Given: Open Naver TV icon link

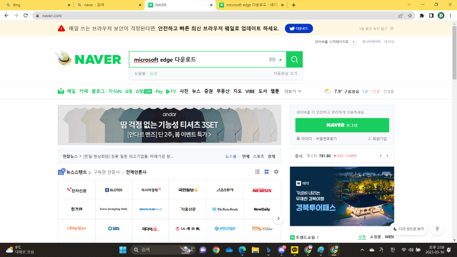Looking at the screenshot, I should coord(171,92).
